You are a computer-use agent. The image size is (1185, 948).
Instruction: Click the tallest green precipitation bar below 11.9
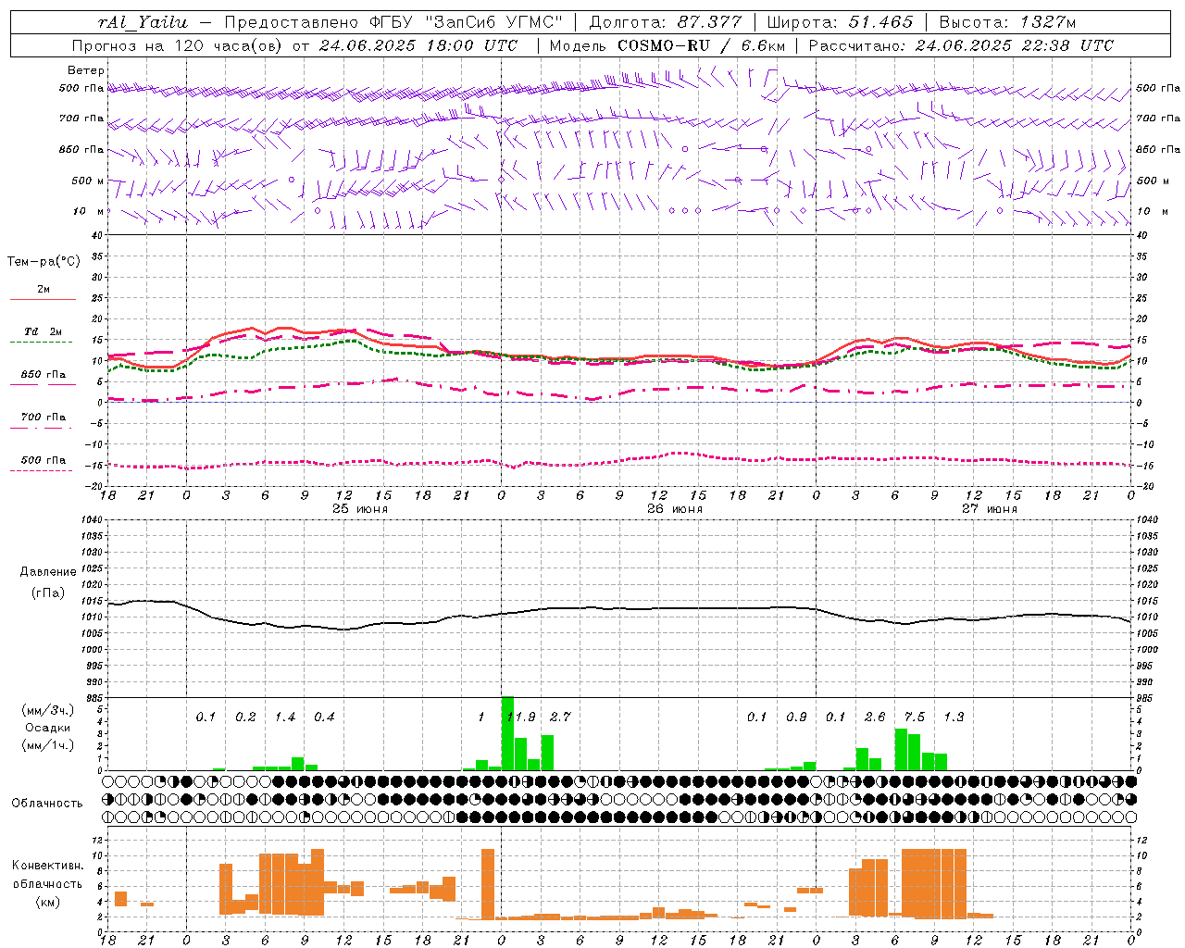[x=507, y=733]
